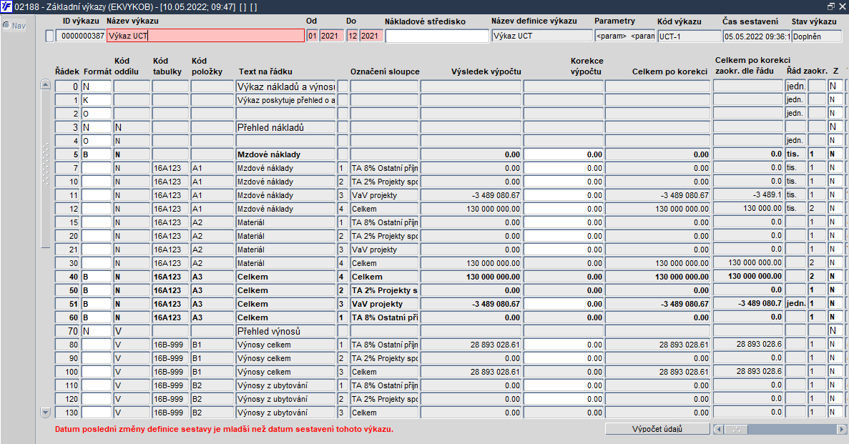Click the iF application icon in title bar
The height and width of the screenshot is (444, 849).
pos(6,6)
